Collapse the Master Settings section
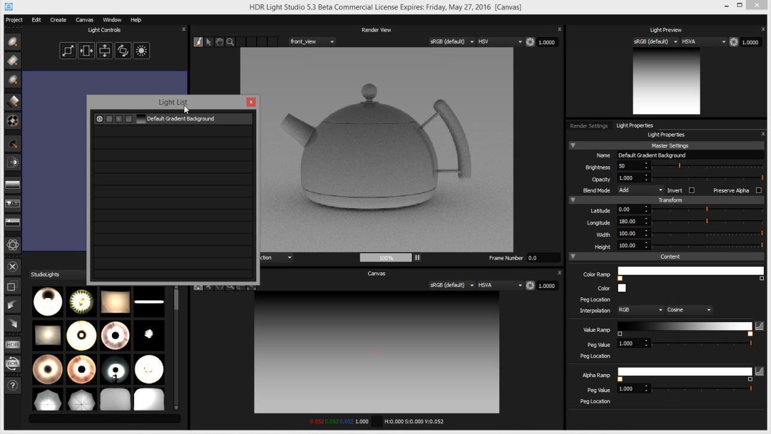The image size is (771, 434). 572,145
